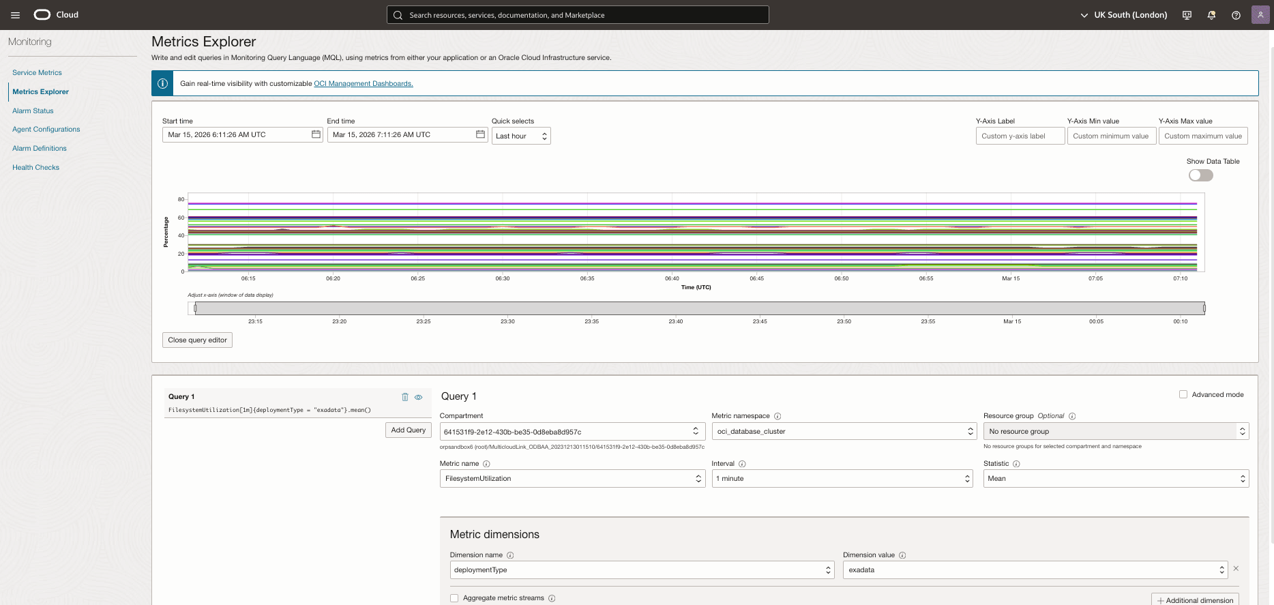Click the Add Query button
Screen dimensions: 1274x605
(x=409, y=430)
